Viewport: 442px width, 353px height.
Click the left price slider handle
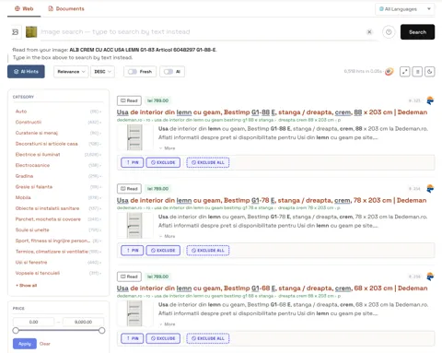(16, 331)
